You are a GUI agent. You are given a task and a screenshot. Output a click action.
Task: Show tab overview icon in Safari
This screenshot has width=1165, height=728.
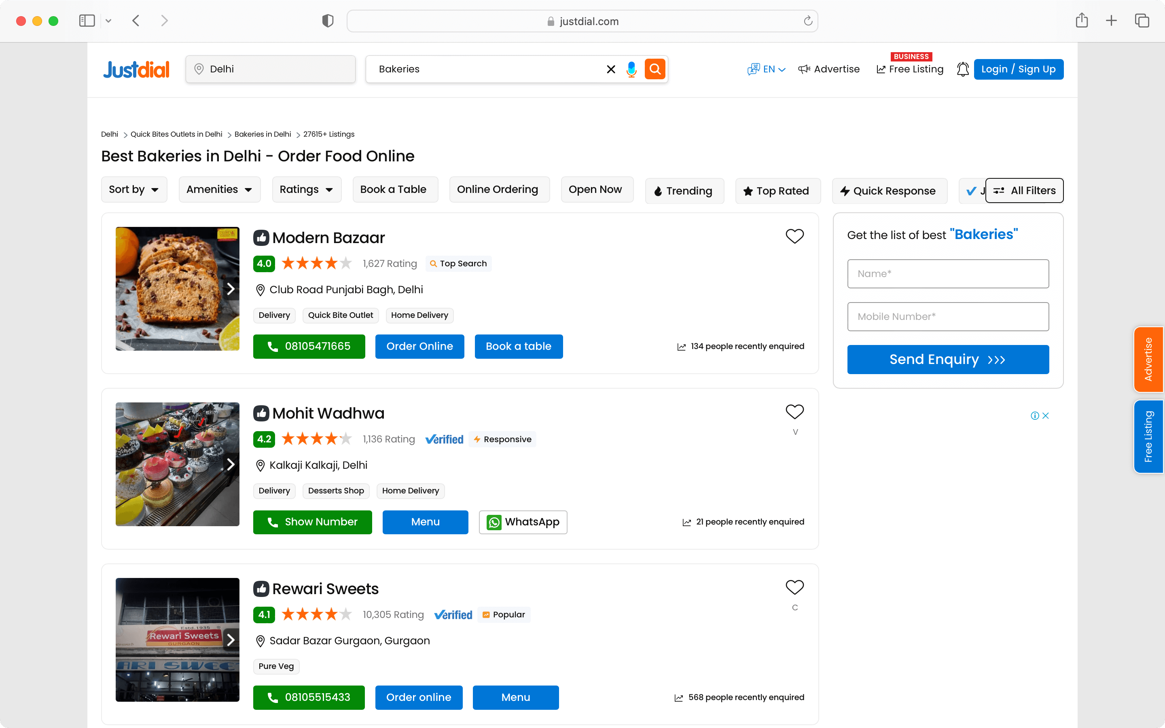pyautogui.click(x=1142, y=21)
